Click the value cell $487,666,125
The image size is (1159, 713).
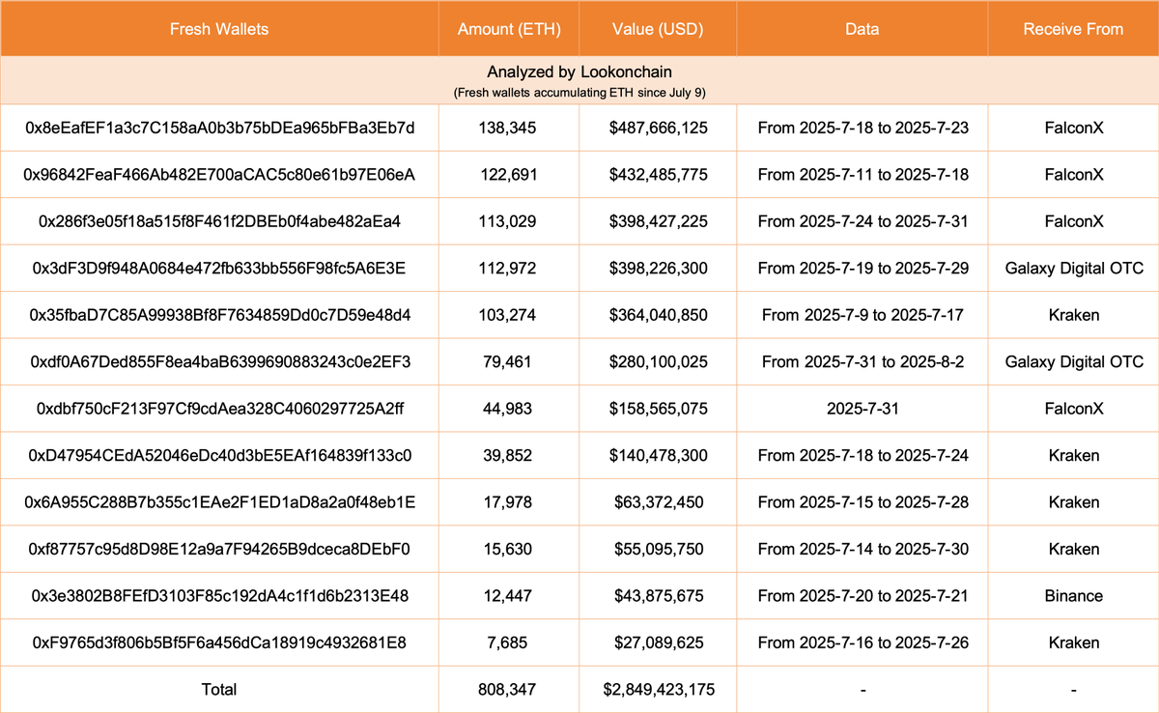coord(658,128)
